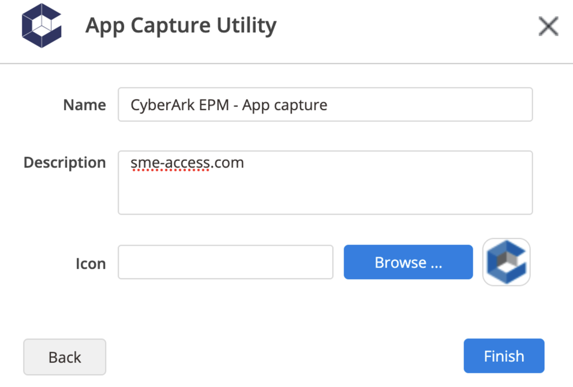This screenshot has width=573, height=387.
Task: Click the 'CyberArk EPM - App capture' text
Action: [x=229, y=106]
